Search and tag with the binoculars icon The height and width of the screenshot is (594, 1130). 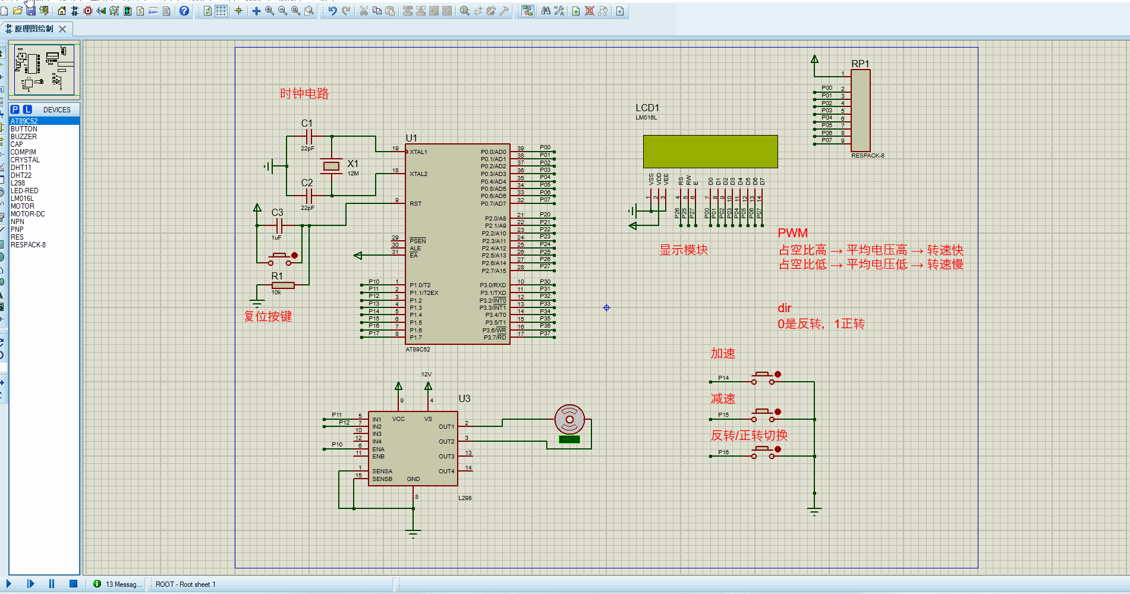(x=546, y=11)
